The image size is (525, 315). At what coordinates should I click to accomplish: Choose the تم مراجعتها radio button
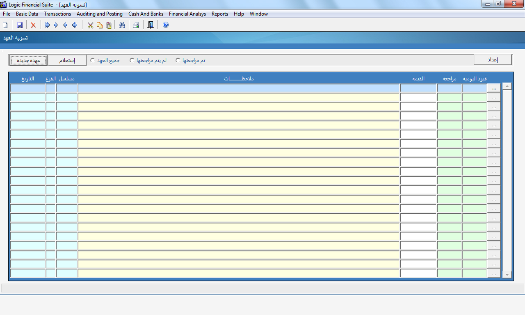pyautogui.click(x=178, y=60)
